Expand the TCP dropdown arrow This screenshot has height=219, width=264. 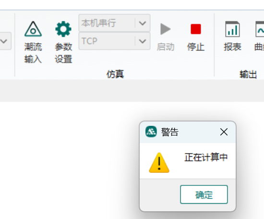pos(143,41)
